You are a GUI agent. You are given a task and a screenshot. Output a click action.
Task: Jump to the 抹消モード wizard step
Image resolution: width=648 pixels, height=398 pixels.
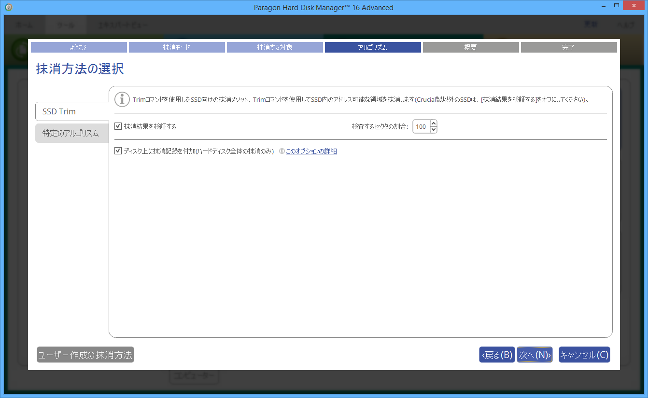[x=177, y=47]
